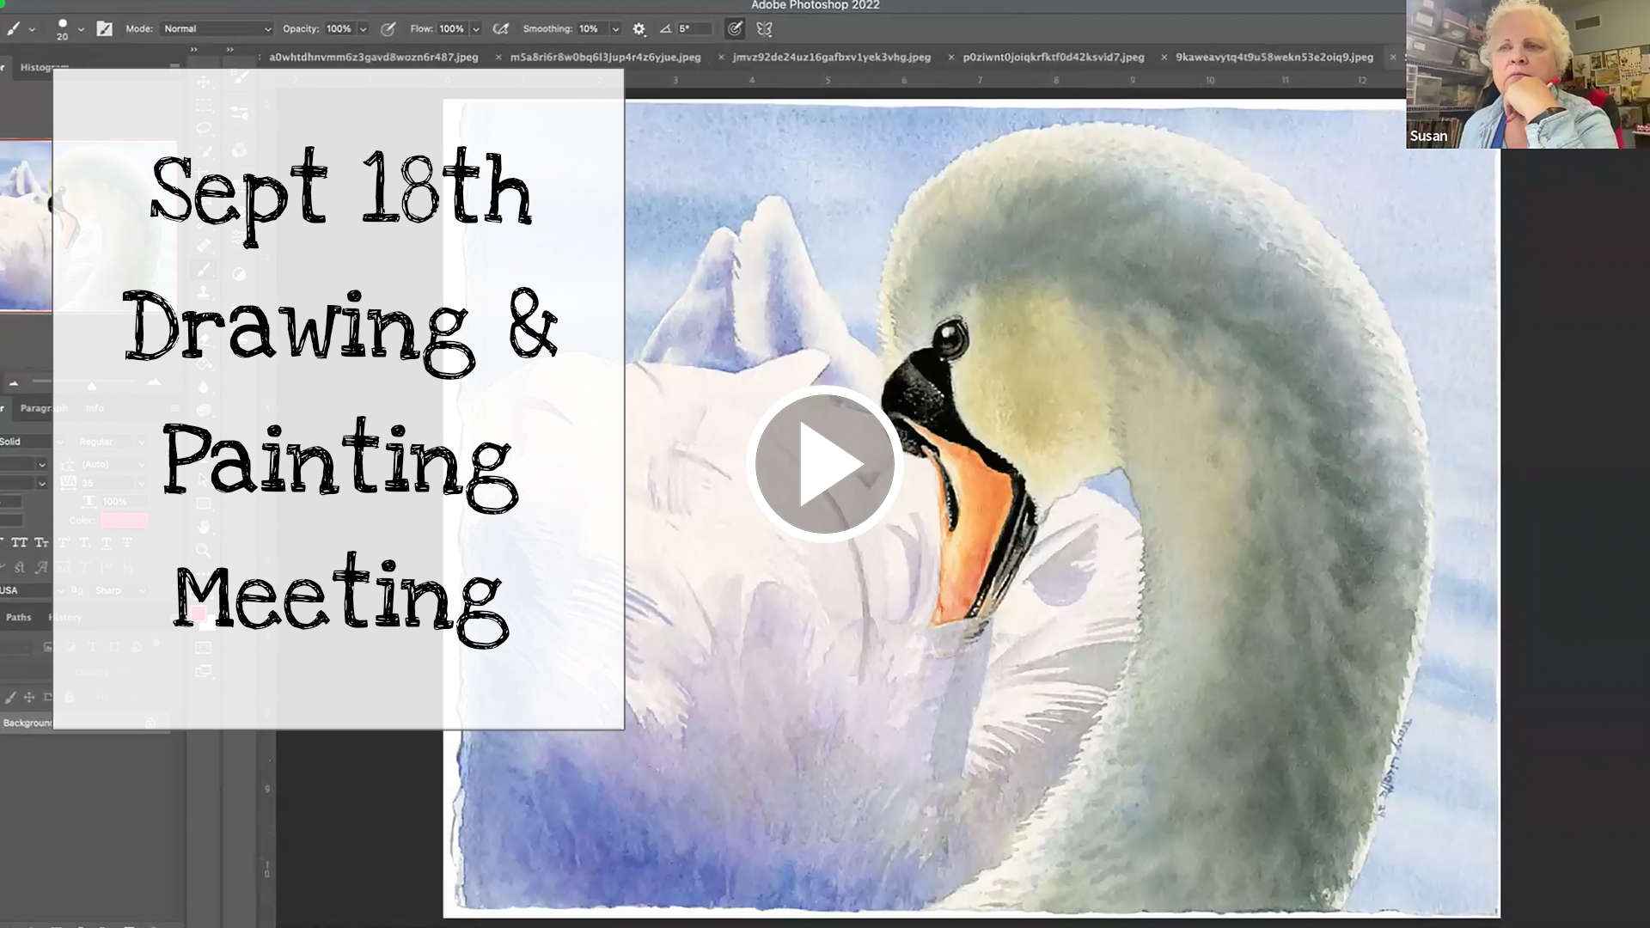Toggle pressure for size control

click(x=735, y=29)
